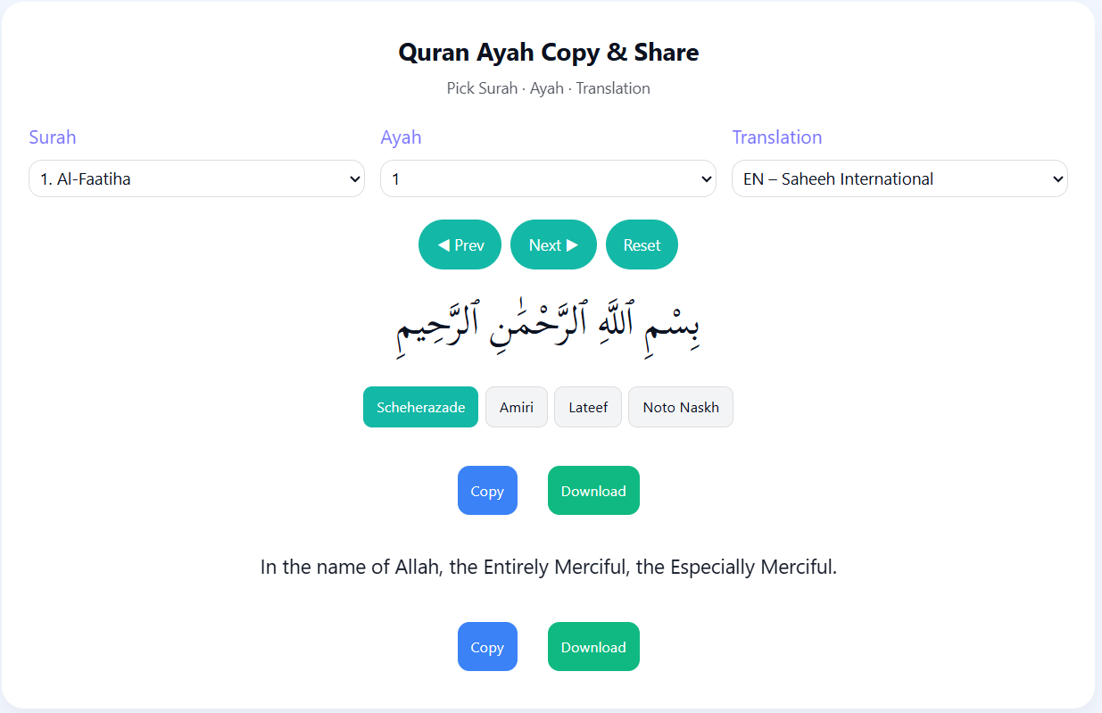This screenshot has width=1102, height=713.
Task: Download the English translation
Action: pyautogui.click(x=593, y=646)
